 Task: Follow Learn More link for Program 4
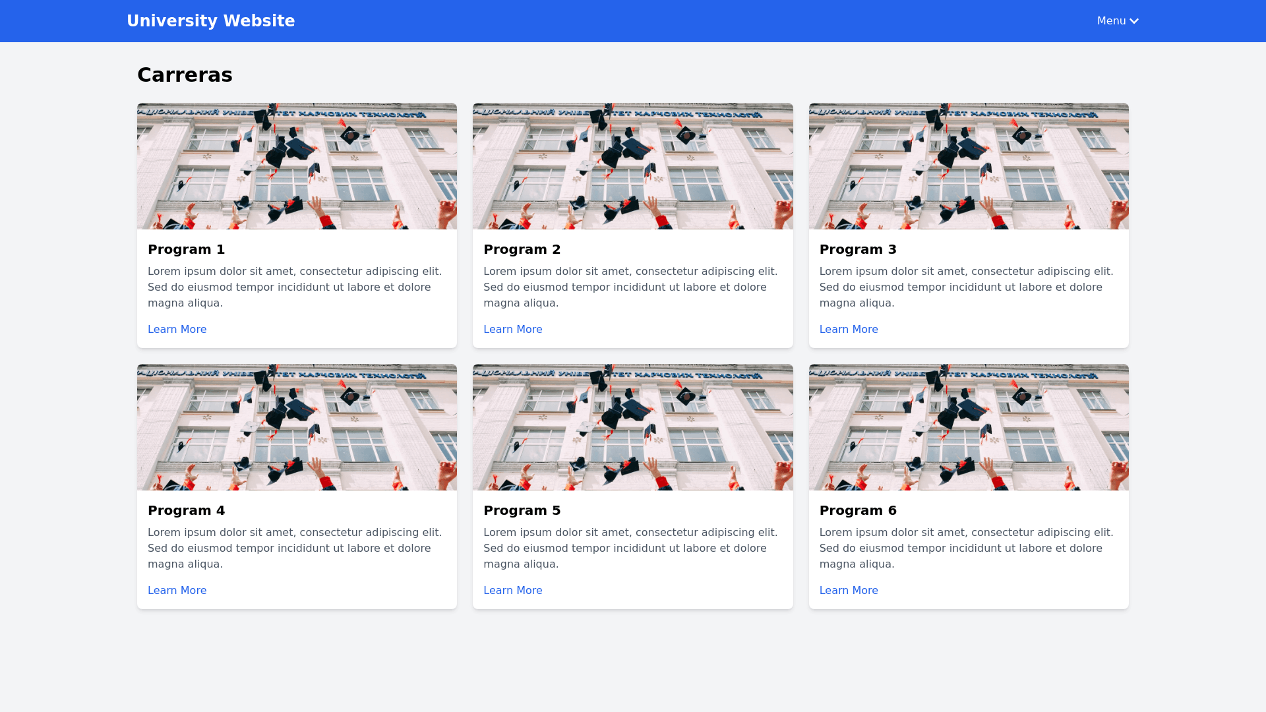[177, 591]
